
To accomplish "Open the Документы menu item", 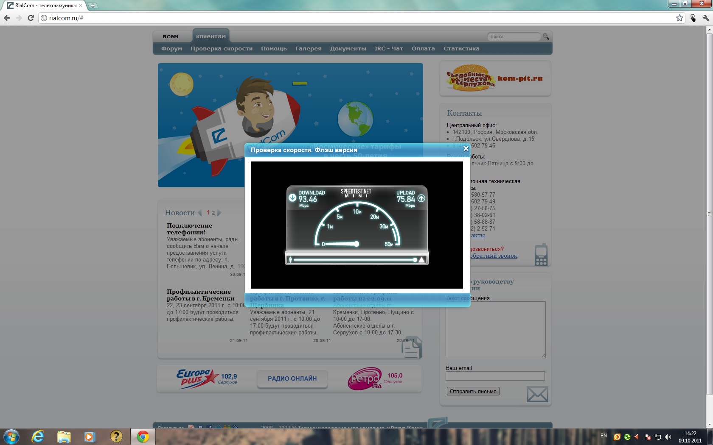I will pyautogui.click(x=348, y=48).
